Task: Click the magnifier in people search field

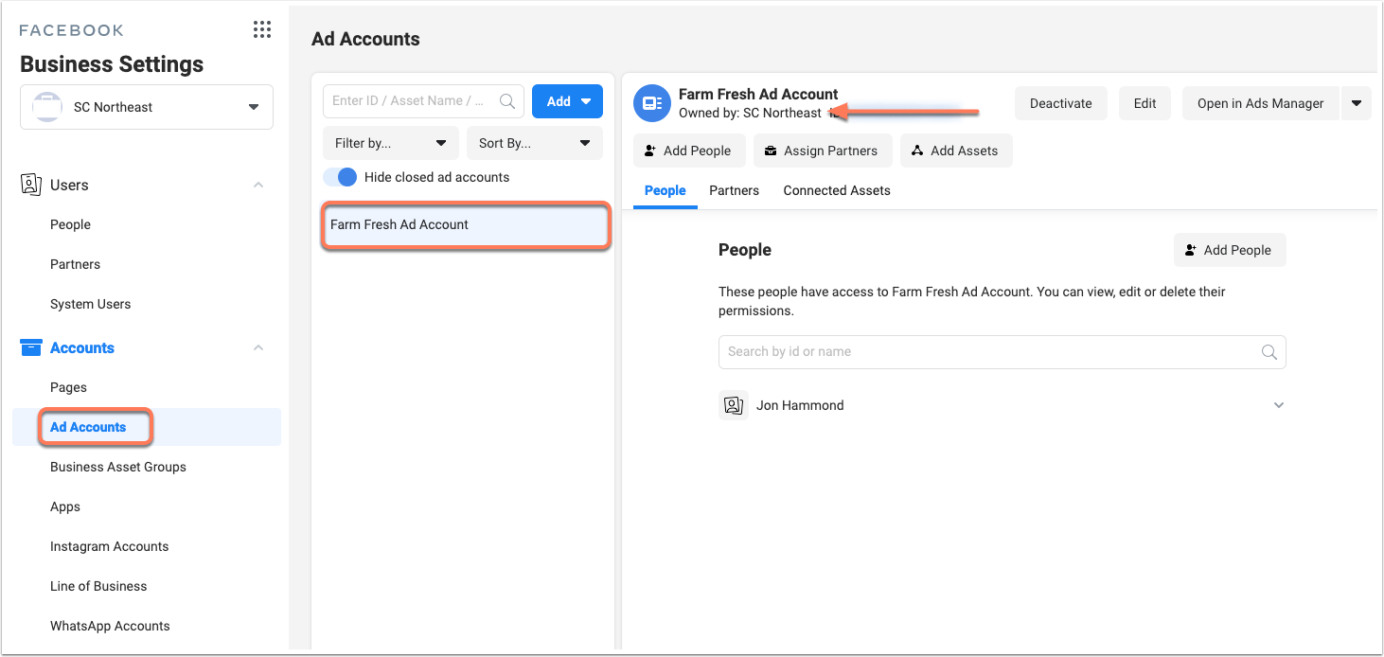Action: 1269,351
